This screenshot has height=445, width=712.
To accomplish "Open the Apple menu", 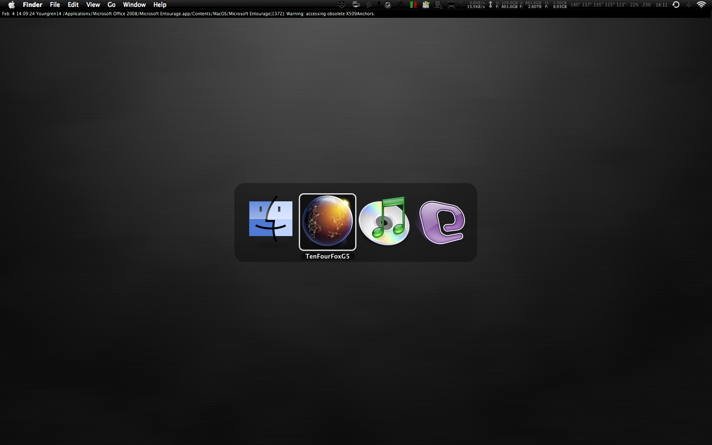I will [x=11, y=5].
